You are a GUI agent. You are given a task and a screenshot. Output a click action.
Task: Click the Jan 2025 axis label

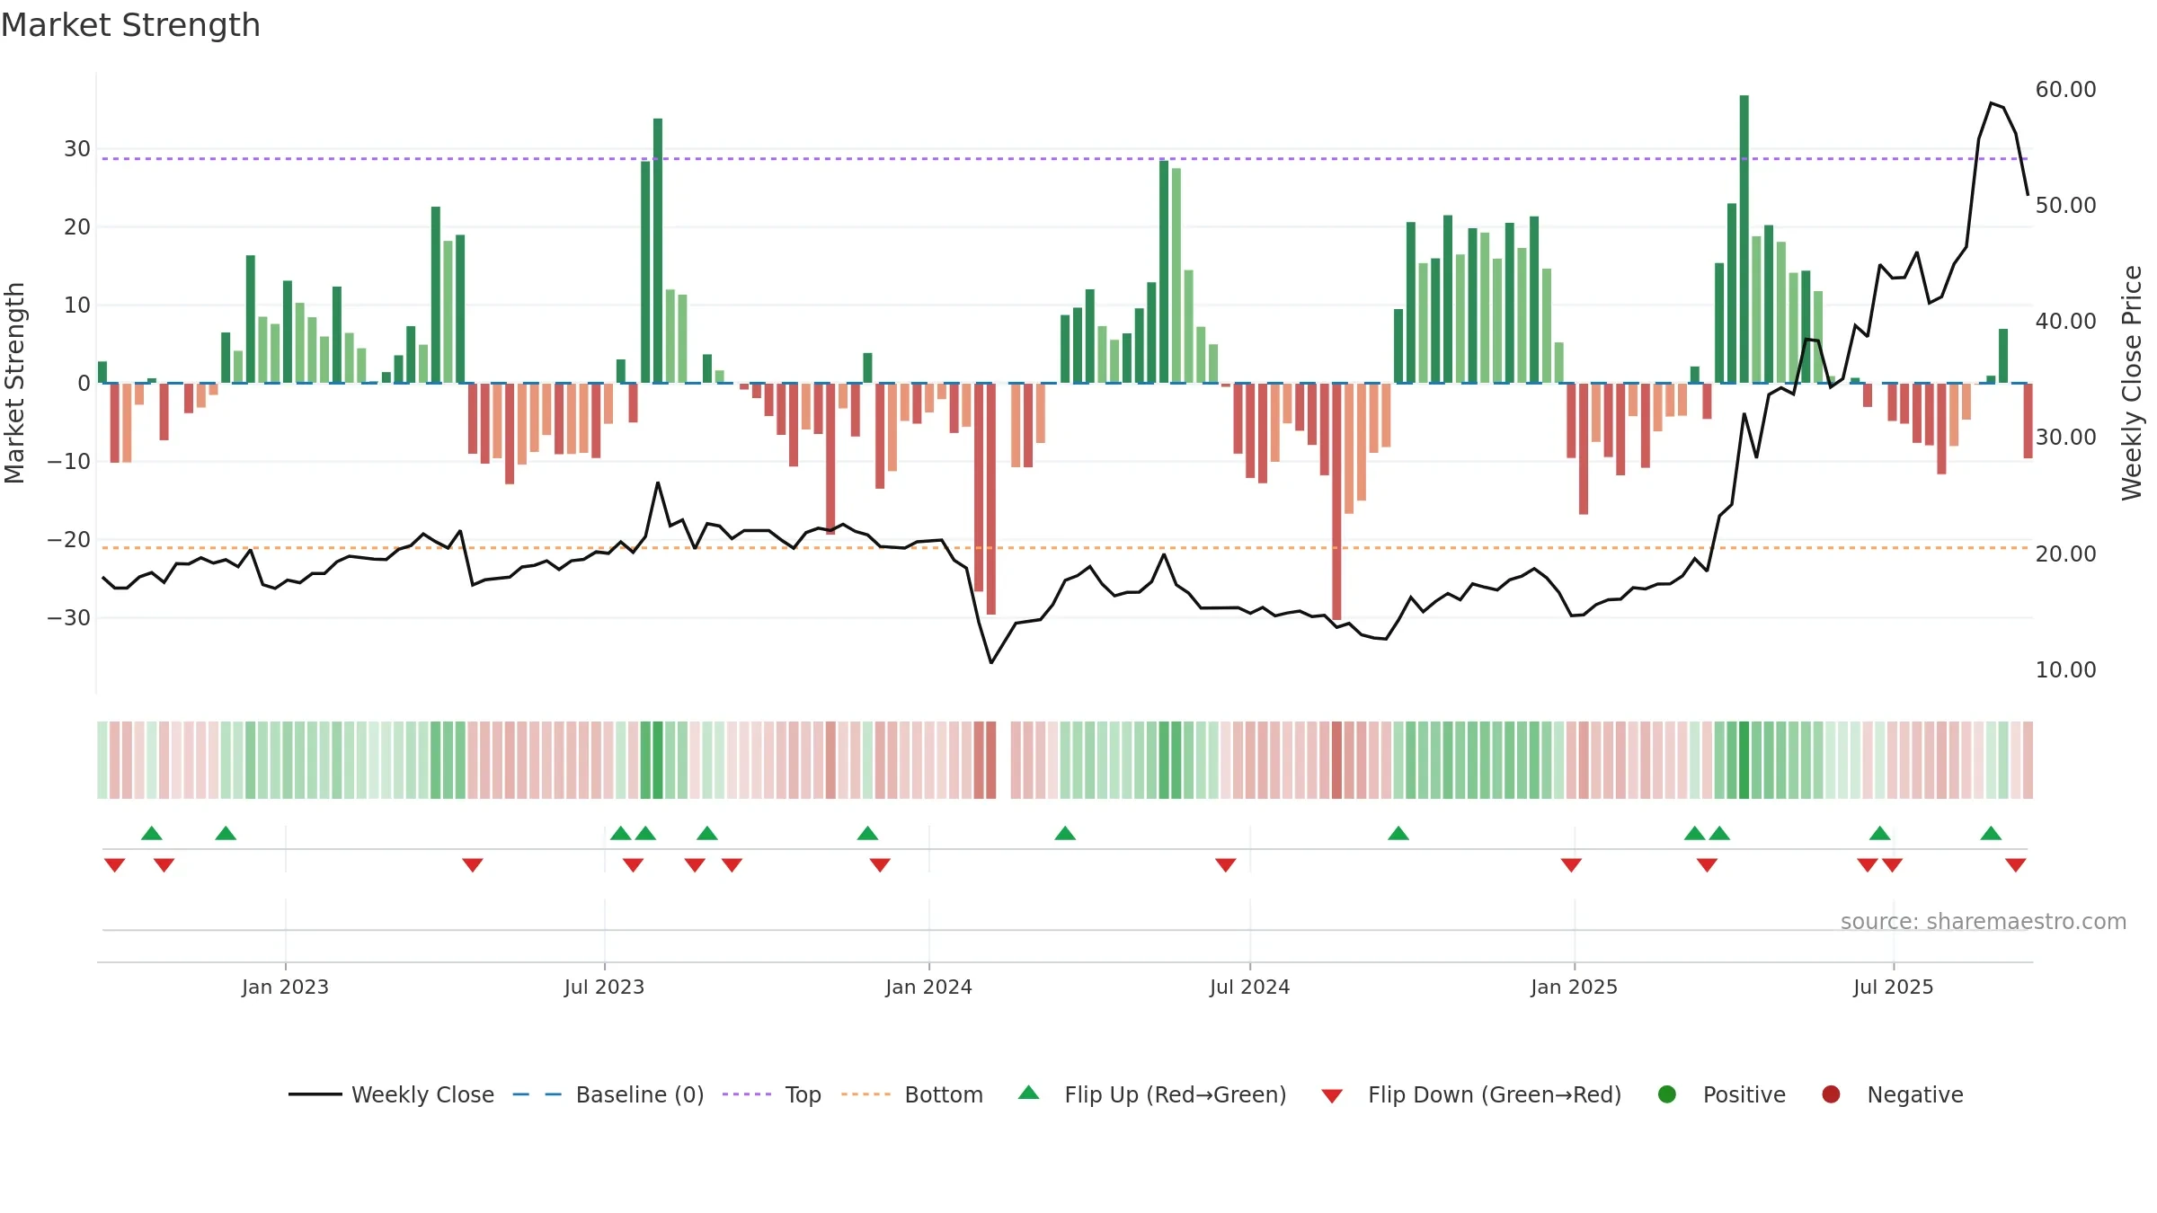1574,987
